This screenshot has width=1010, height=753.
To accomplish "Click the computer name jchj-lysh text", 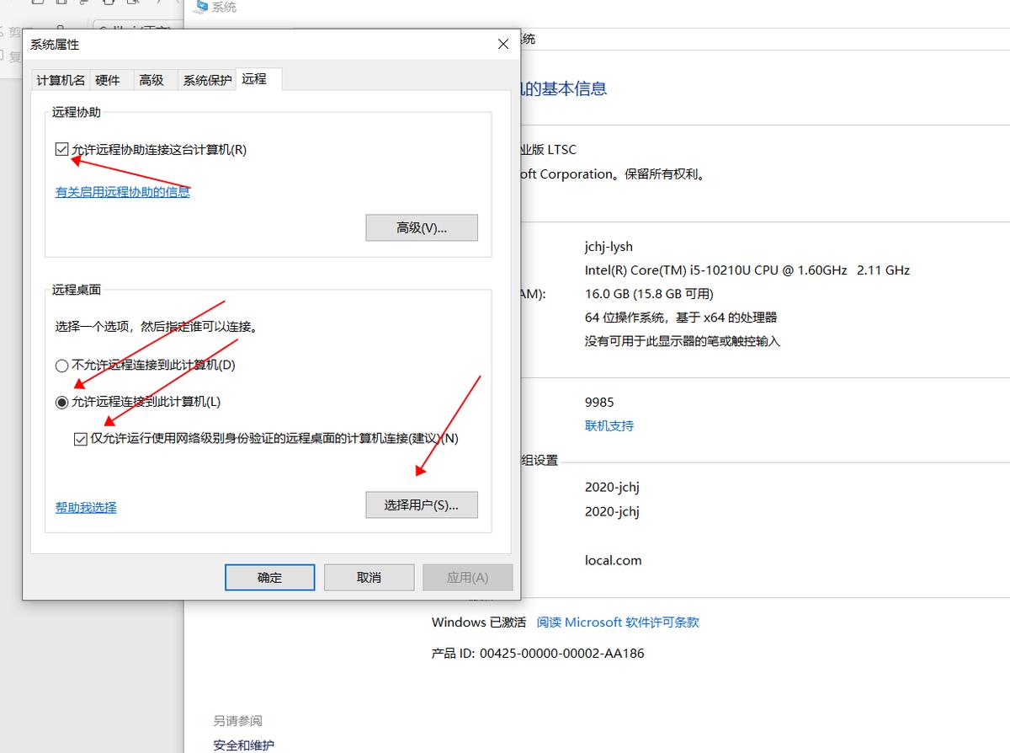I will pyautogui.click(x=609, y=247).
